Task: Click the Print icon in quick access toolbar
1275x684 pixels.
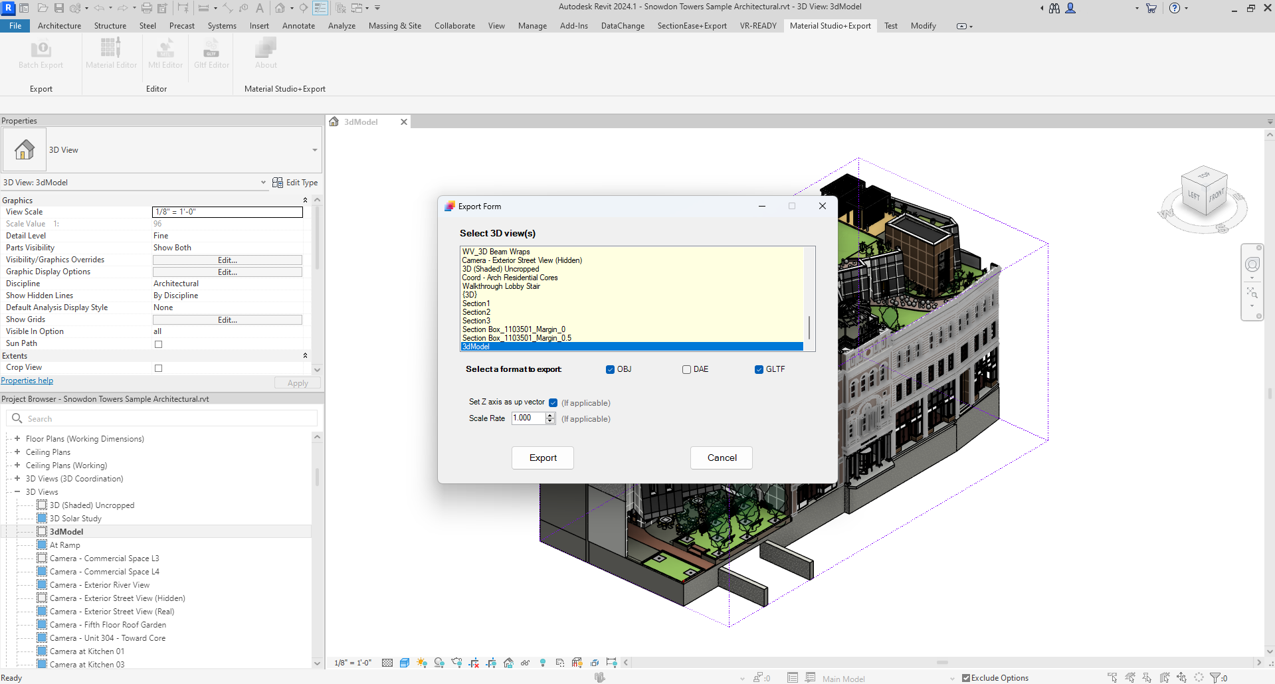Action: pyautogui.click(x=147, y=8)
